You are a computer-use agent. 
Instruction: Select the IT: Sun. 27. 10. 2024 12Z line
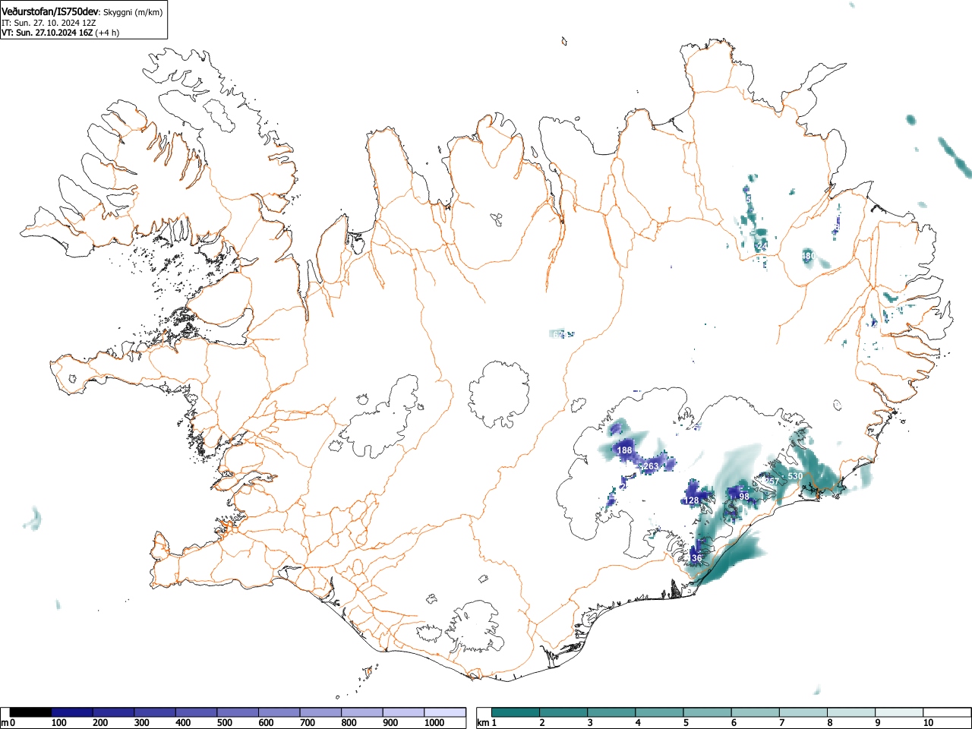point(49,23)
